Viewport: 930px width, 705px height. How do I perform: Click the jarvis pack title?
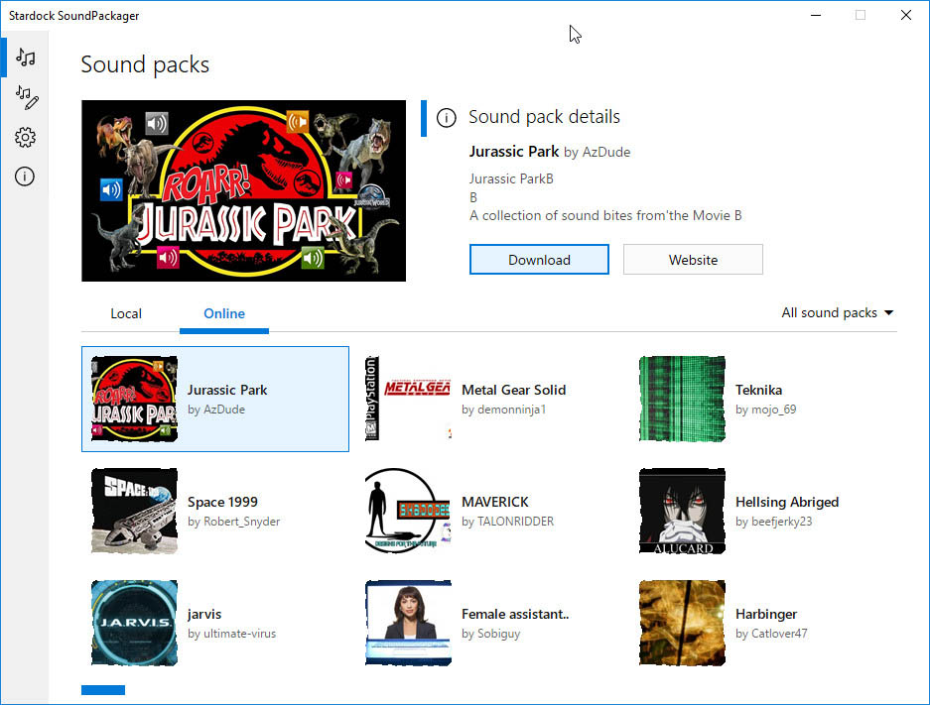pos(204,614)
